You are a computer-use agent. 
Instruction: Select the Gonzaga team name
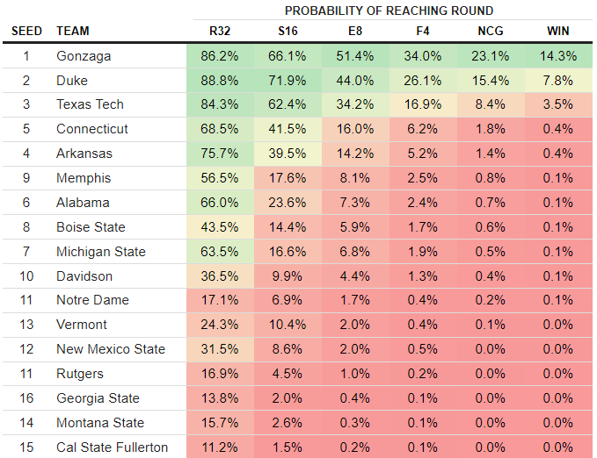(85, 55)
